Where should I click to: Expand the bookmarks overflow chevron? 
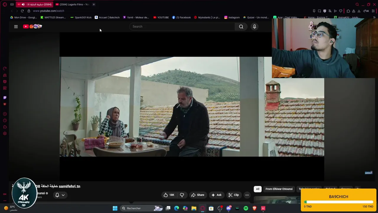[x=374, y=17]
